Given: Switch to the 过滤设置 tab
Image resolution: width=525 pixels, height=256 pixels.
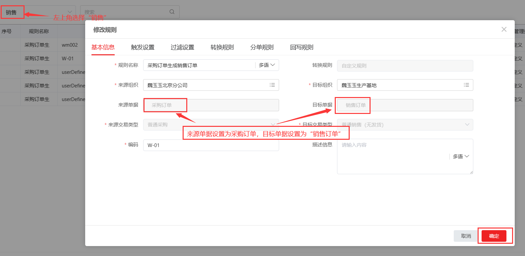Looking at the screenshot, I should (x=182, y=47).
